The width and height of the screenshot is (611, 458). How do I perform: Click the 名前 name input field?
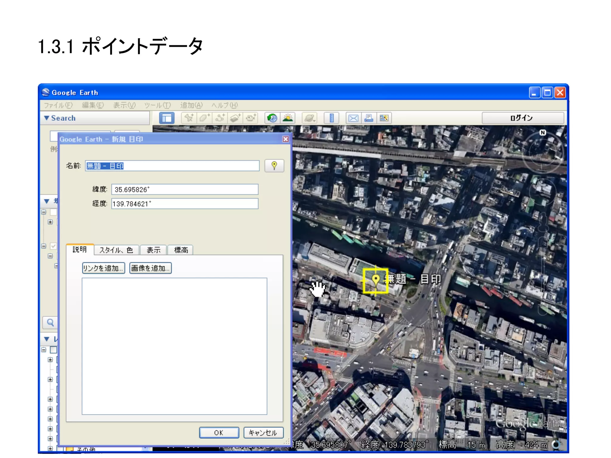pyautogui.click(x=172, y=166)
